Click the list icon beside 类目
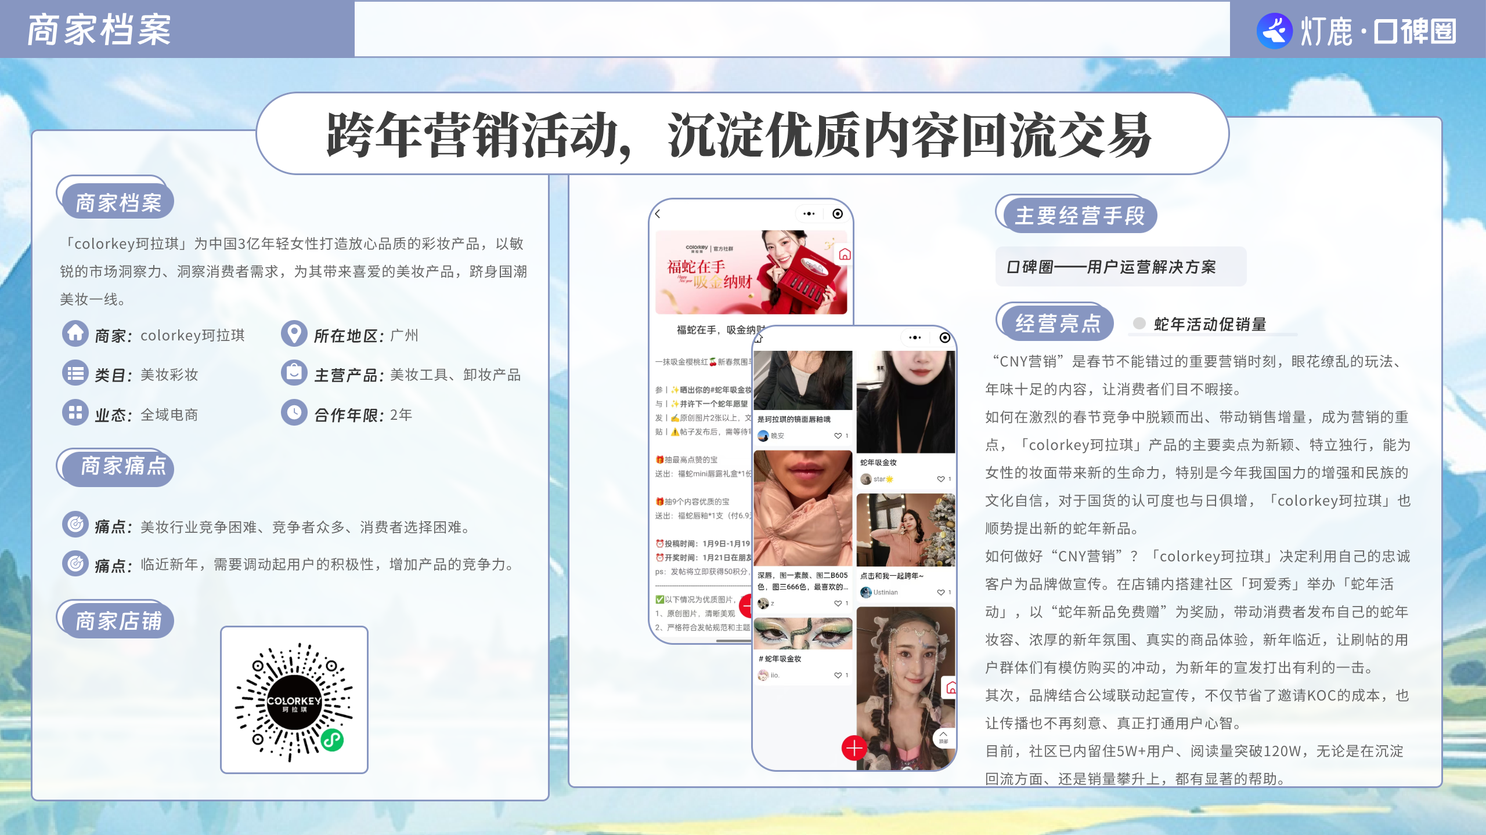Screen dimensions: 1486x835 click(x=75, y=373)
